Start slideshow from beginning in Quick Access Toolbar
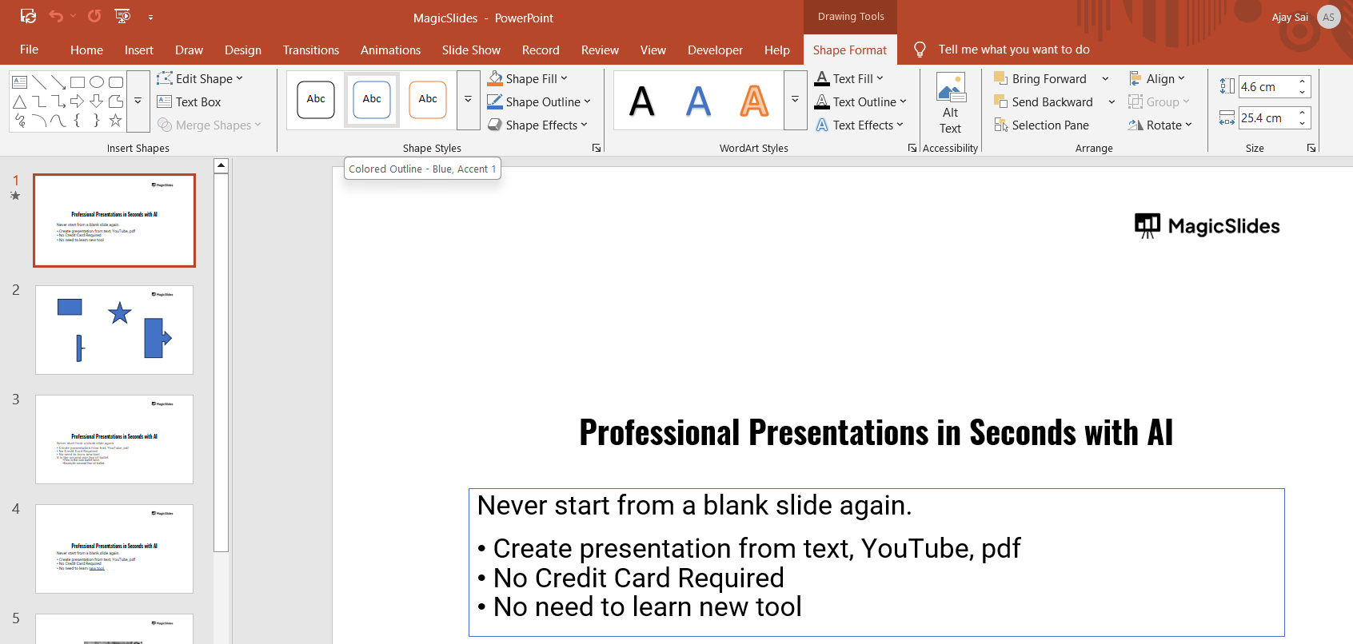1353x644 pixels. [x=122, y=16]
